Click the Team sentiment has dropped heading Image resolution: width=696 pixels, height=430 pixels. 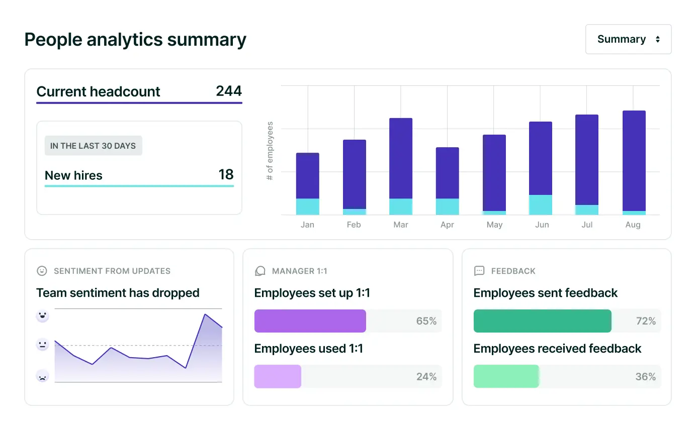click(118, 293)
